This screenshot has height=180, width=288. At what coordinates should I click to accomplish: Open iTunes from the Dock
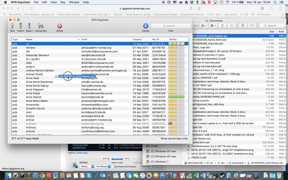142,175
